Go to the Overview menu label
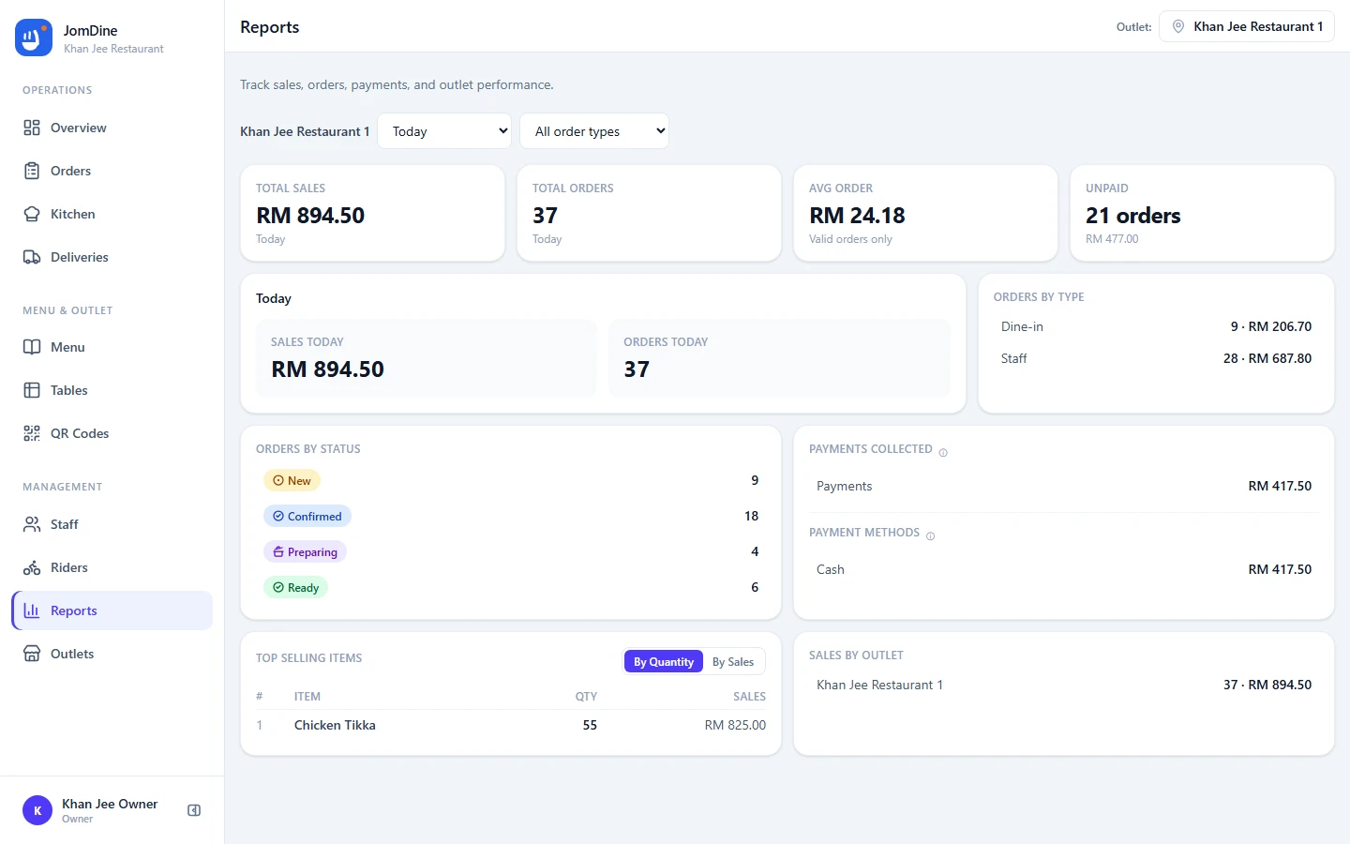Viewport: 1350px width, 844px height. point(79,128)
